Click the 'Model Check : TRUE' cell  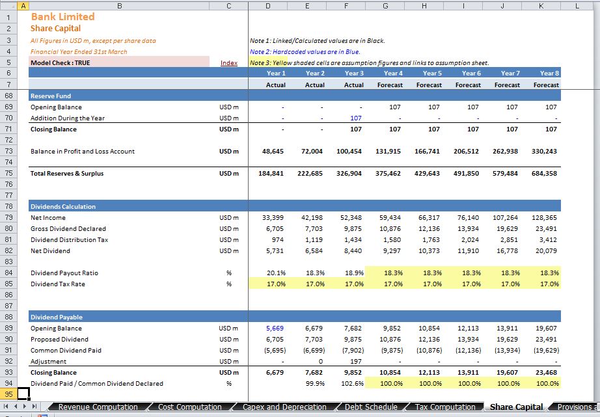coord(119,62)
